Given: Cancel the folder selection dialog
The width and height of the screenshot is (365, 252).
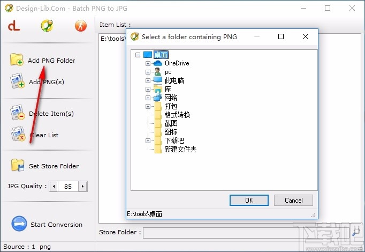Looking at the screenshot, I should (x=293, y=200).
